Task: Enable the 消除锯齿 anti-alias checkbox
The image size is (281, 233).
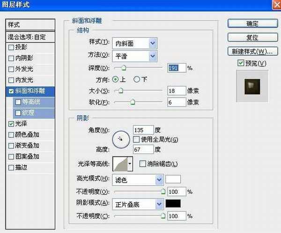Action: pos(142,163)
